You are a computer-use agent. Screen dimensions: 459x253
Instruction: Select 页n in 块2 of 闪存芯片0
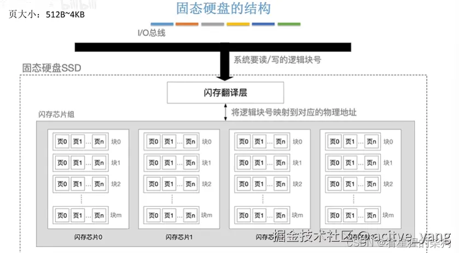pos(99,184)
